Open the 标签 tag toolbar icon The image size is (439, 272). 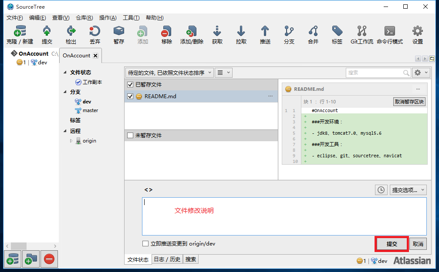(x=337, y=35)
